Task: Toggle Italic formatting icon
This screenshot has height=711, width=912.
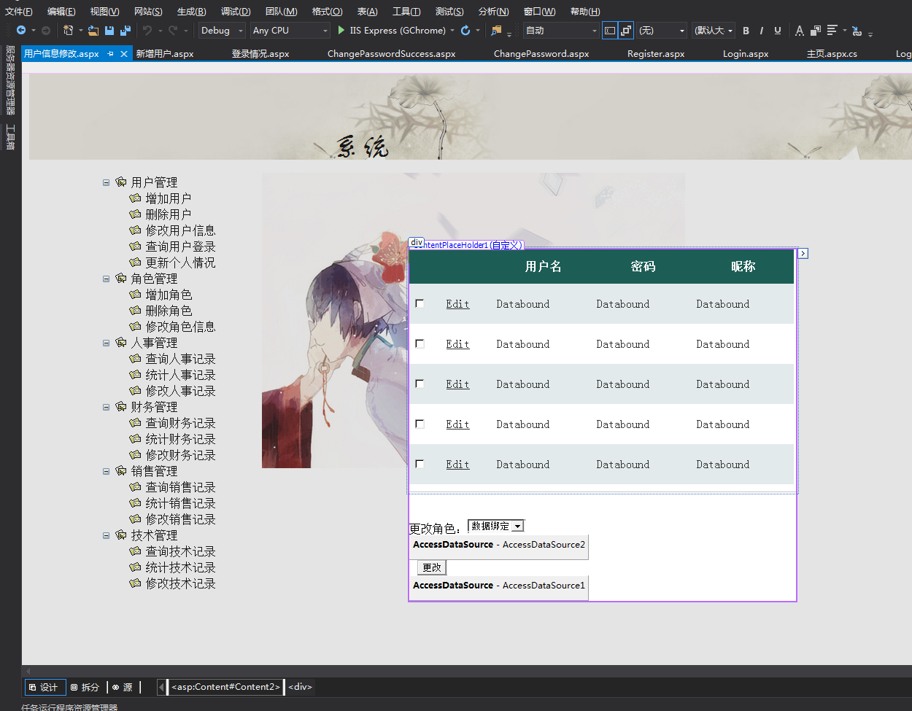Action: coord(762,31)
